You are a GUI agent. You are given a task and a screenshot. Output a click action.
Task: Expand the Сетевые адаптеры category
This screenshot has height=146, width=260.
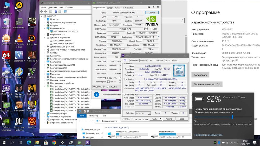tap(45, 114)
